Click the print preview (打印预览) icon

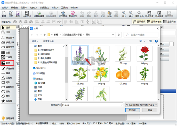pos(63,14)
